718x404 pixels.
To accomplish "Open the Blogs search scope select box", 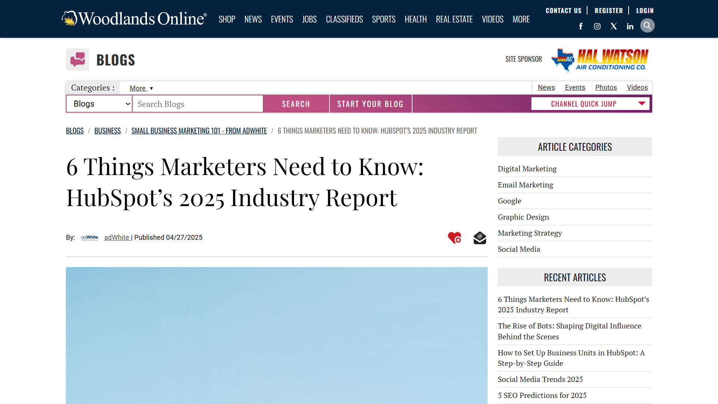I will [x=99, y=104].
